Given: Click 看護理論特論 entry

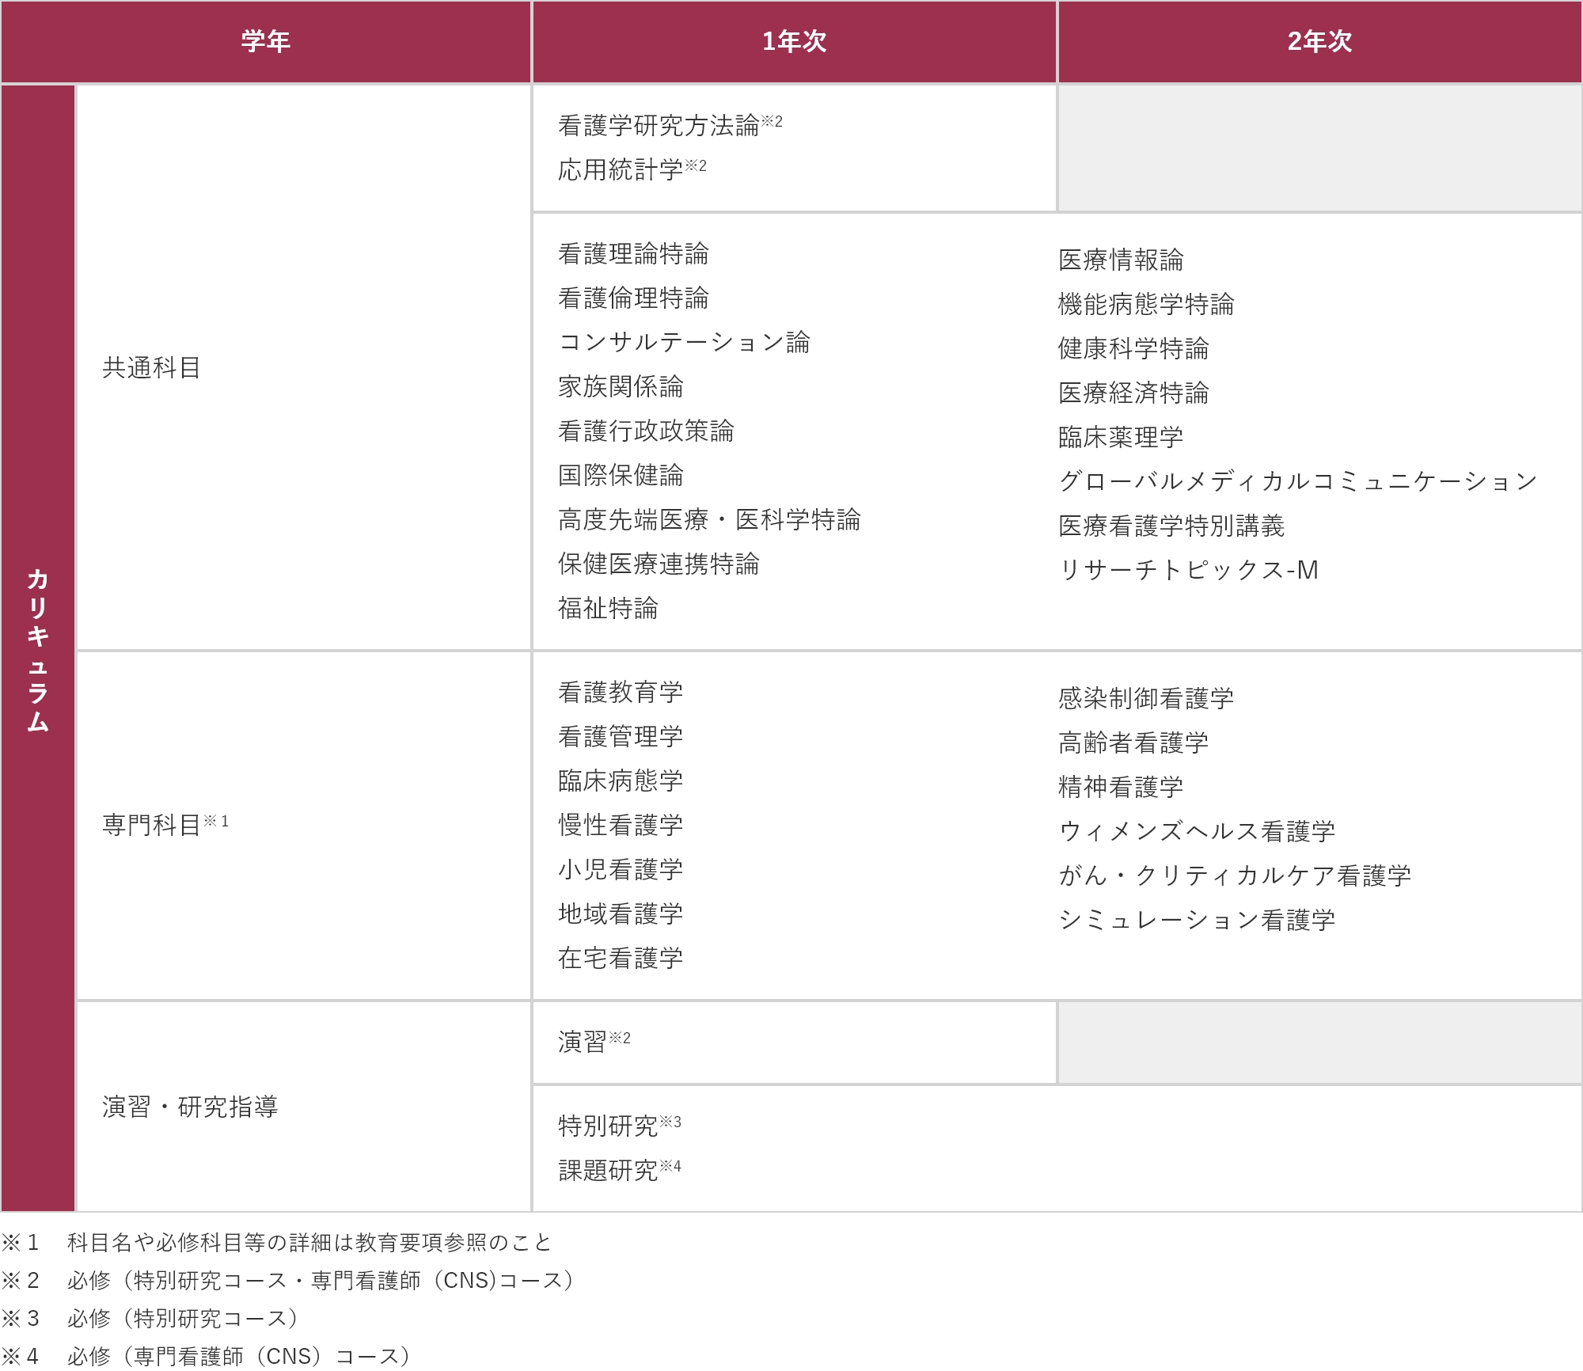Looking at the screenshot, I should (633, 254).
